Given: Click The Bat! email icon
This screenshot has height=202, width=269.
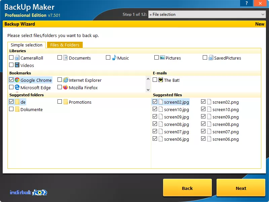Looking at the screenshot, I should tap(161, 80).
